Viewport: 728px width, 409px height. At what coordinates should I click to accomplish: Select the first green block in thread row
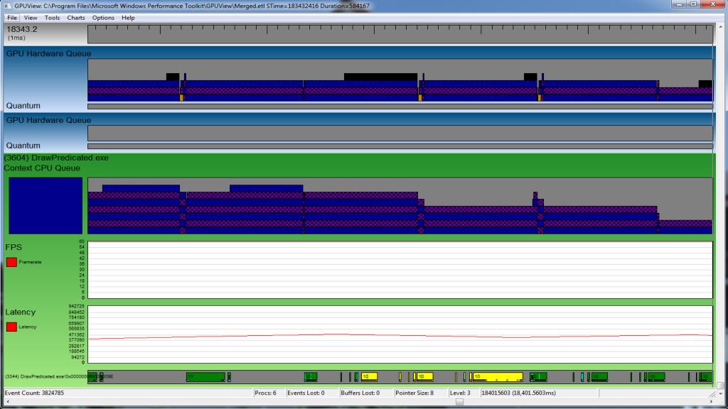pyautogui.click(x=93, y=376)
